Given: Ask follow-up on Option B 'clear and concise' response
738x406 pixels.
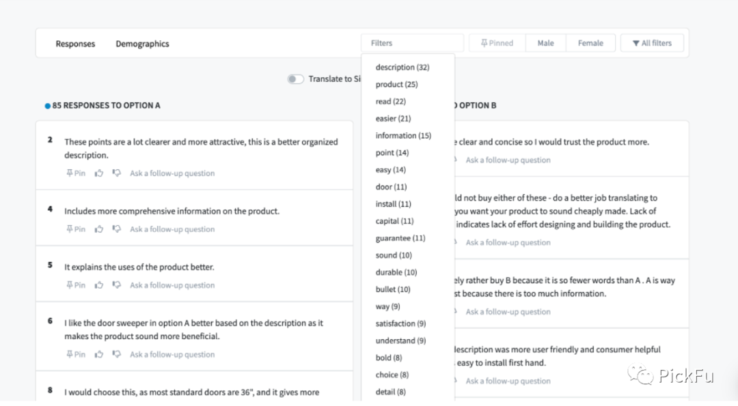Looking at the screenshot, I should point(508,160).
